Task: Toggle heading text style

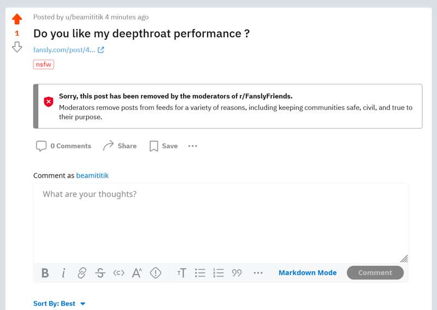Action: click(182, 273)
